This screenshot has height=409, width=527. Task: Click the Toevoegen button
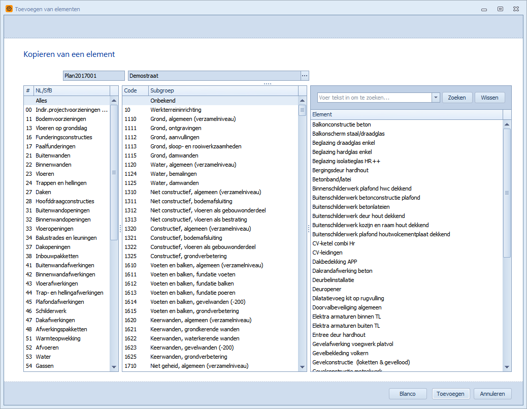450,394
